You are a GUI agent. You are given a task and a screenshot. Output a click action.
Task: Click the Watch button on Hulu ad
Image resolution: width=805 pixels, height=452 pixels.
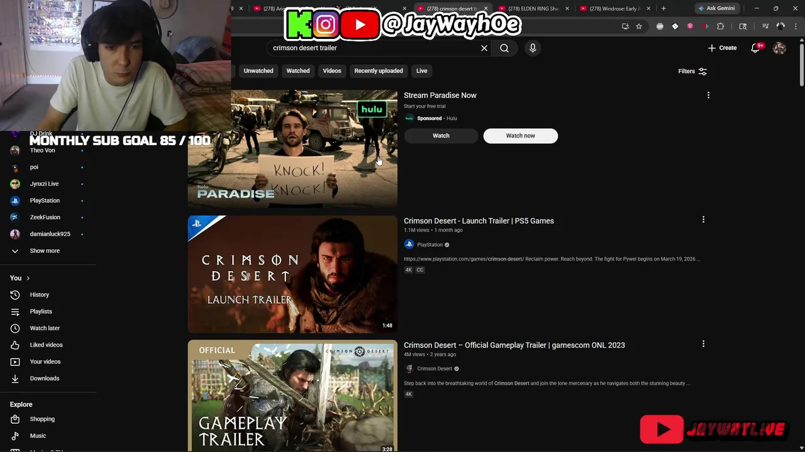441,136
